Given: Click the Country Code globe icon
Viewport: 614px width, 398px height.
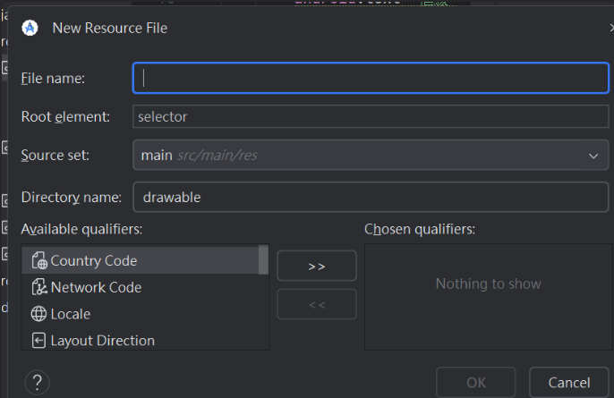Looking at the screenshot, I should [x=38, y=261].
